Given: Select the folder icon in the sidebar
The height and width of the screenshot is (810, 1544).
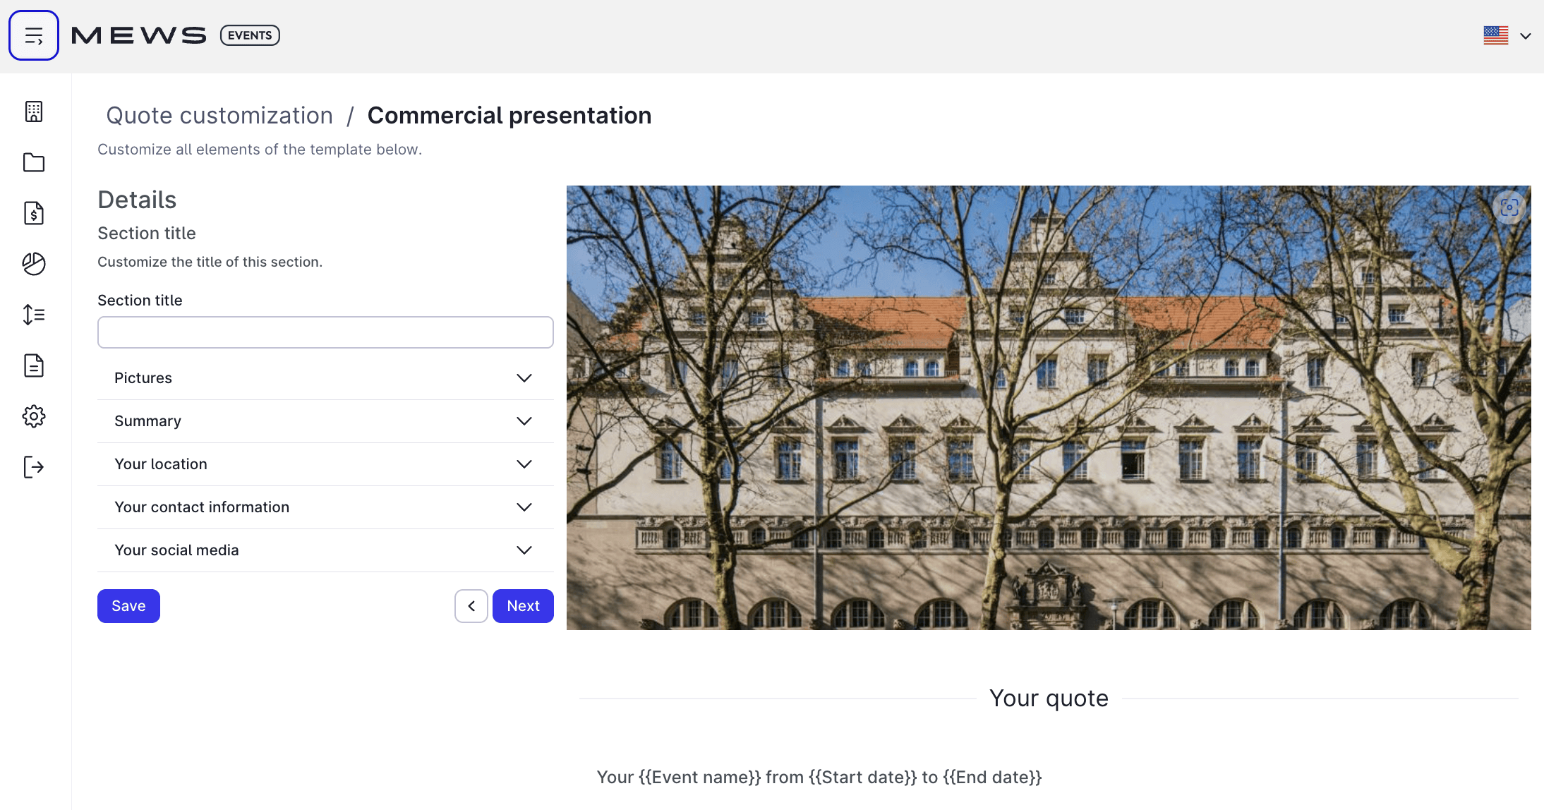Looking at the screenshot, I should tap(33, 162).
